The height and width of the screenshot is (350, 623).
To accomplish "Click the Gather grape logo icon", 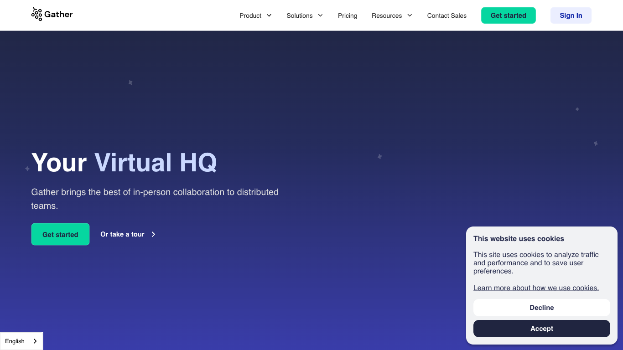I will [36, 14].
